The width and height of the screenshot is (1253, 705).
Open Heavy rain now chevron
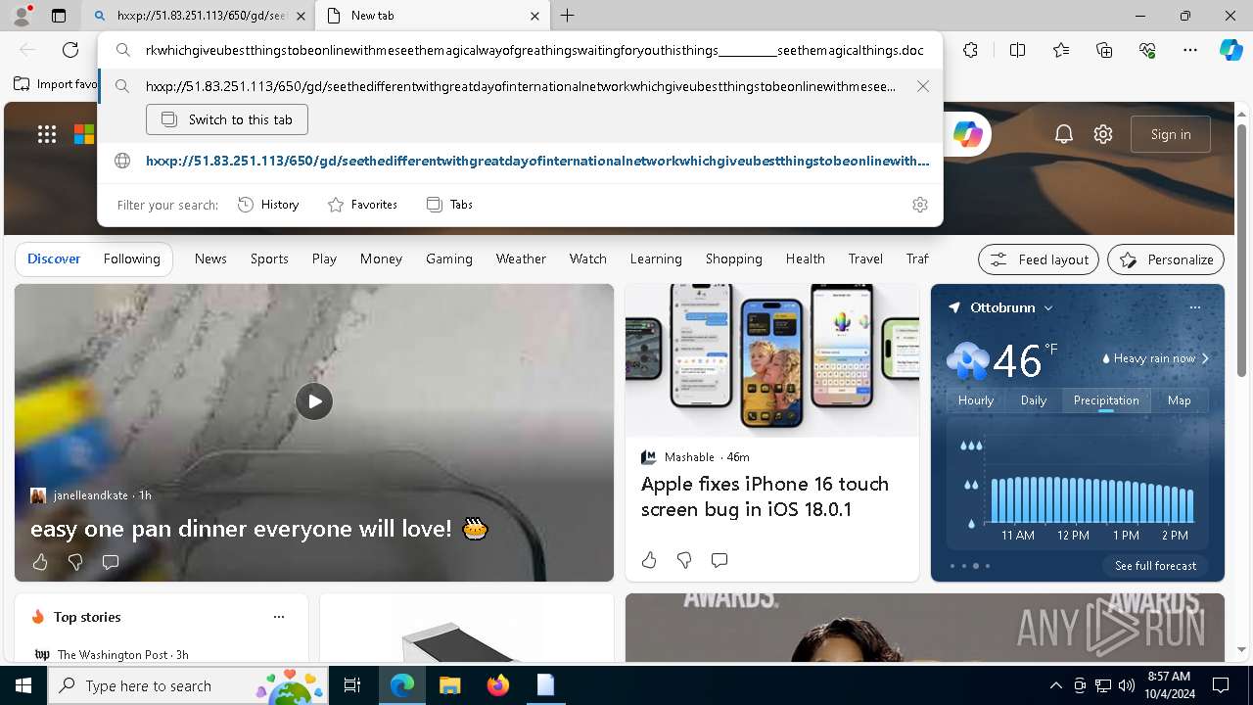1205,358
